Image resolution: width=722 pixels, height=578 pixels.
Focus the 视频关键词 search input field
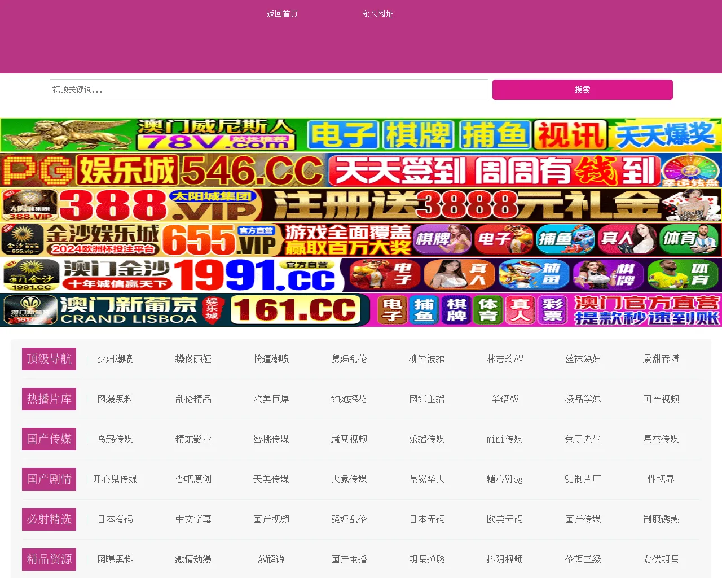point(269,90)
